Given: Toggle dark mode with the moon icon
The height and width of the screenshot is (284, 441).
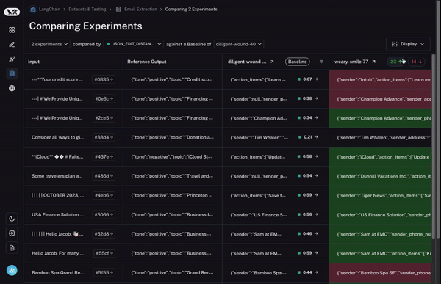Looking at the screenshot, I should click(12, 219).
